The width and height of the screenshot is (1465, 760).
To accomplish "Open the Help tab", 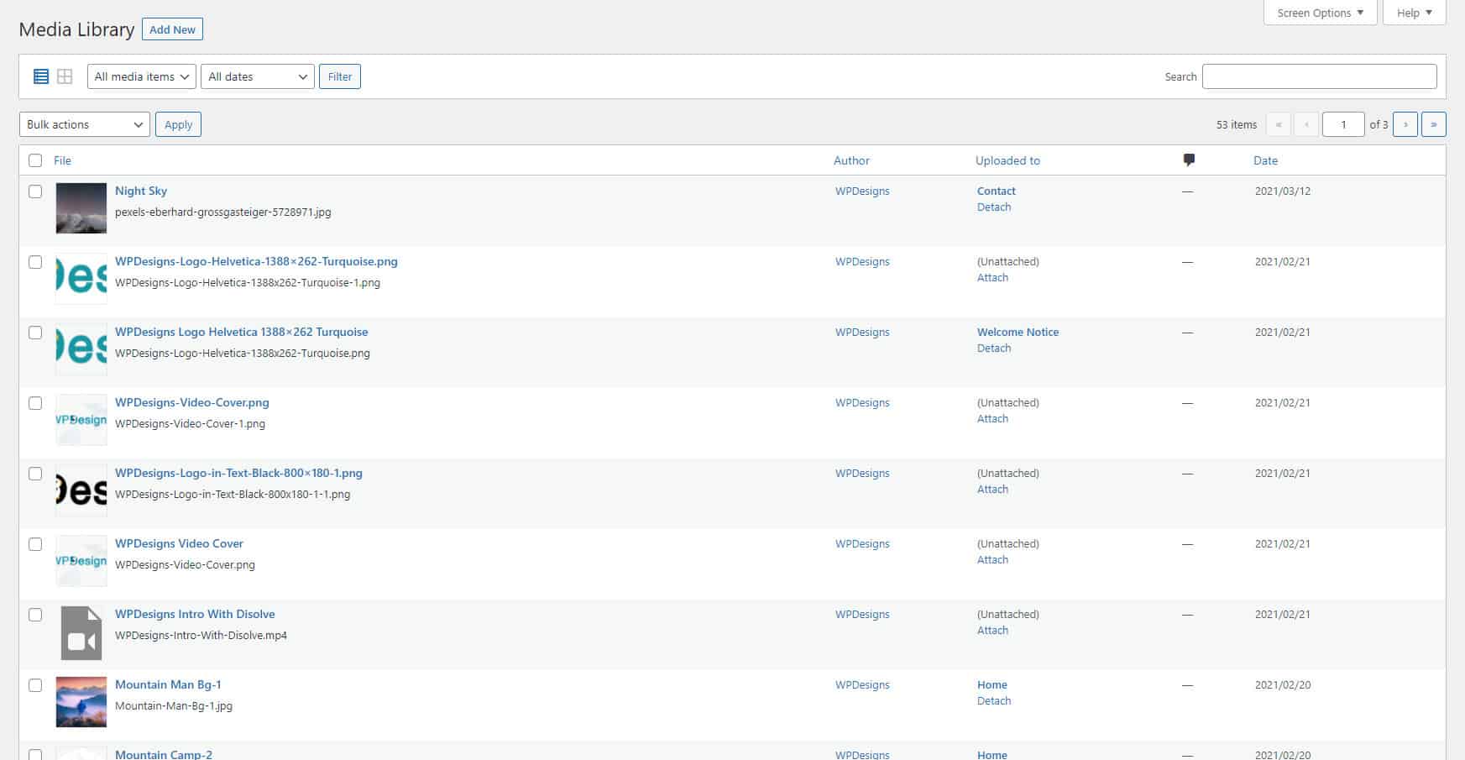I will click(x=1414, y=13).
